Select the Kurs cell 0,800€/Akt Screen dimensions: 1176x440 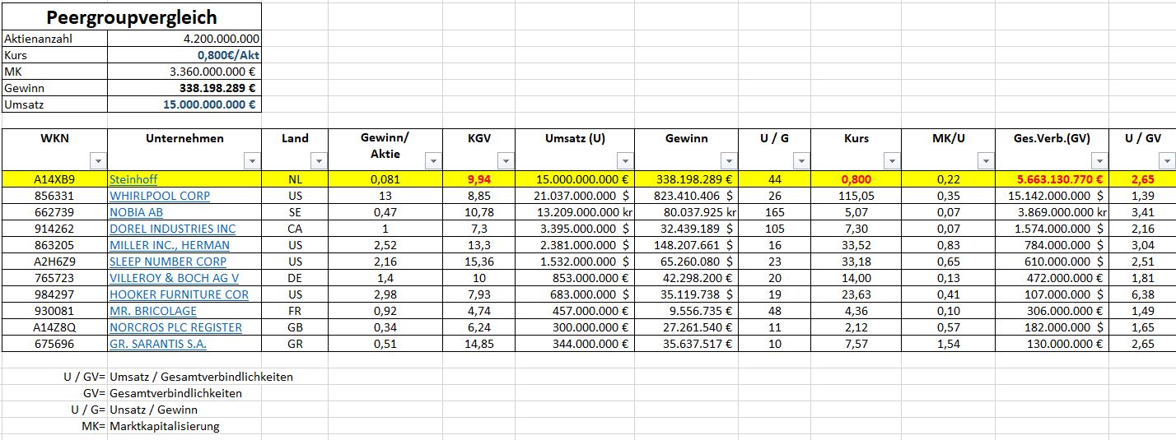coord(184,55)
